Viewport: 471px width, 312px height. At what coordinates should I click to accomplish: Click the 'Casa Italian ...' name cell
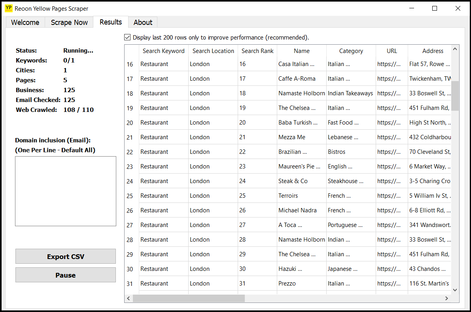(302, 64)
